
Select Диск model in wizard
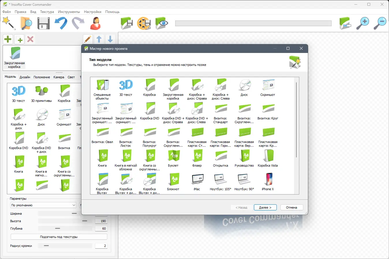[x=244, y=87]
